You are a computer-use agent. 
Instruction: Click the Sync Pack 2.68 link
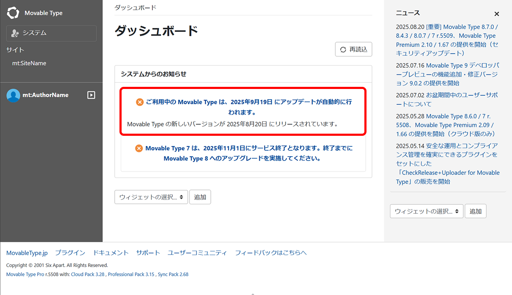click(x=173, y=274)
